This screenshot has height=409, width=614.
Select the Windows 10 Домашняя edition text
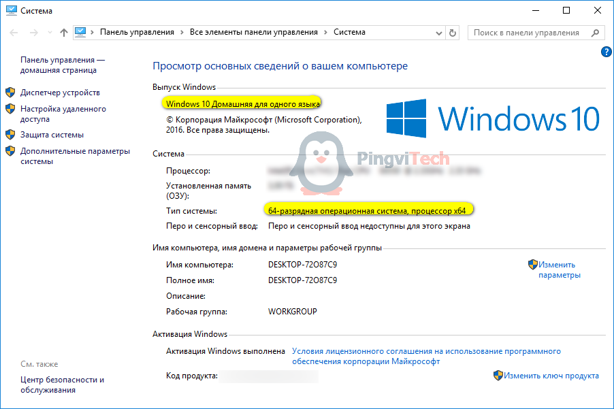pos(243,104)
